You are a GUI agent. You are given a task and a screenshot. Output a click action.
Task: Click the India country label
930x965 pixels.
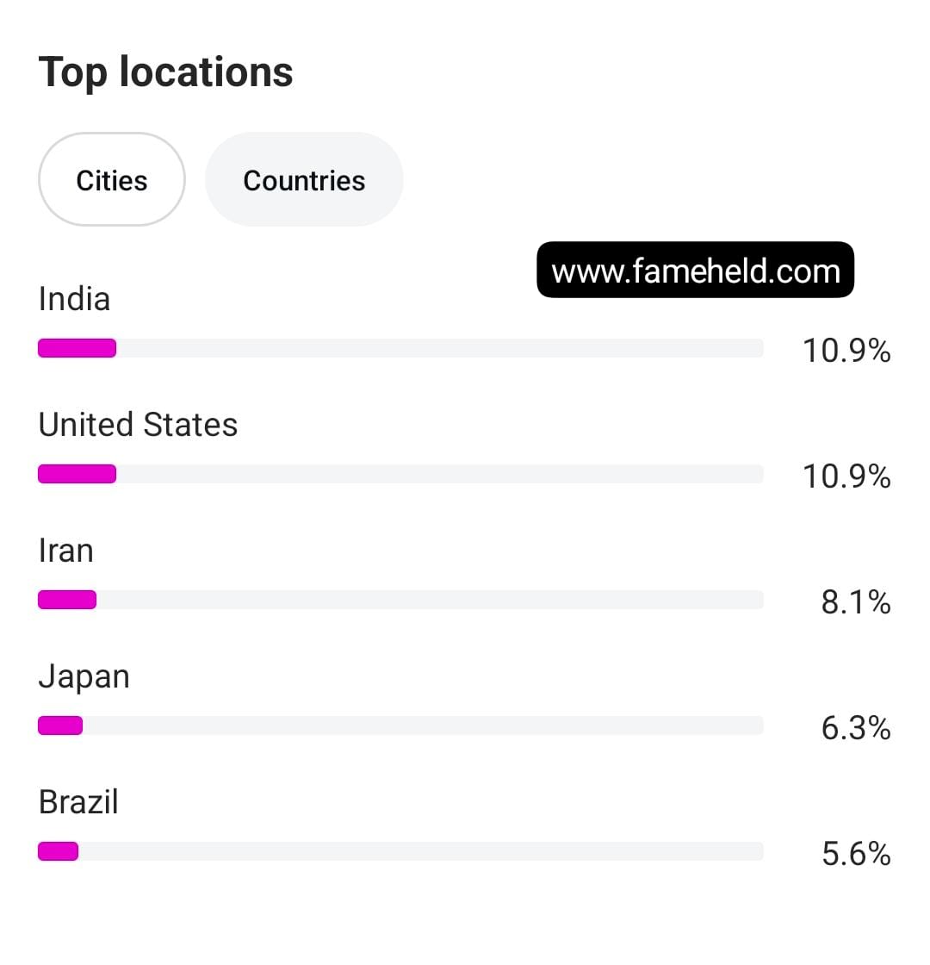pyautogui.click(x=75, y=299)
